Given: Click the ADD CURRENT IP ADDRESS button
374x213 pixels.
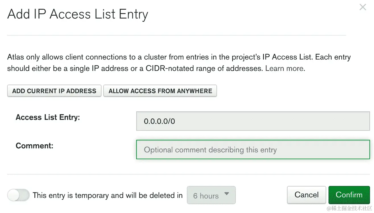Looking at the screenshot, I should (x=54, y=91).
